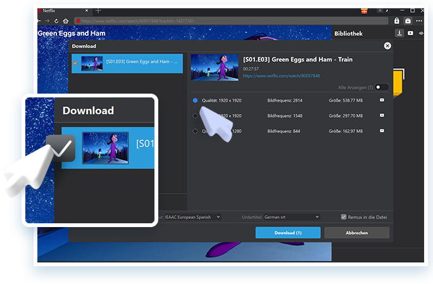
Task: Open a new tab with the plus icon
Action: 98,11
